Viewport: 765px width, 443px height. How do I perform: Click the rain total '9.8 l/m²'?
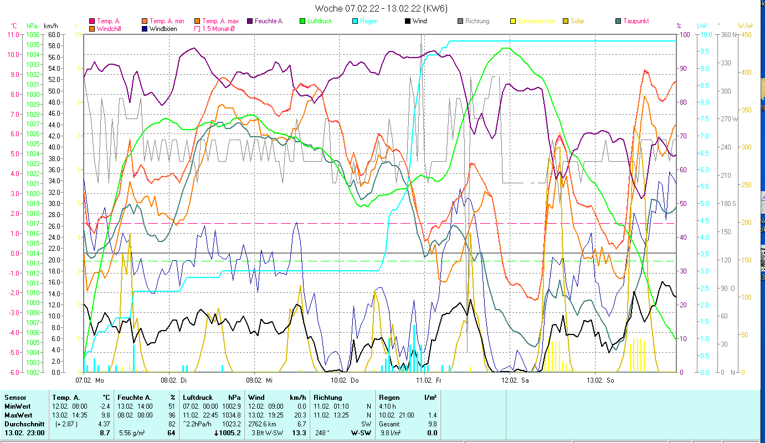(x=391, y=433)
